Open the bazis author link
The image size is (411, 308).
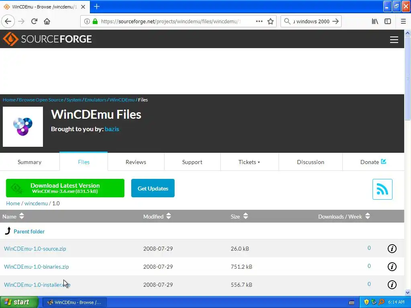pos(112,129)
